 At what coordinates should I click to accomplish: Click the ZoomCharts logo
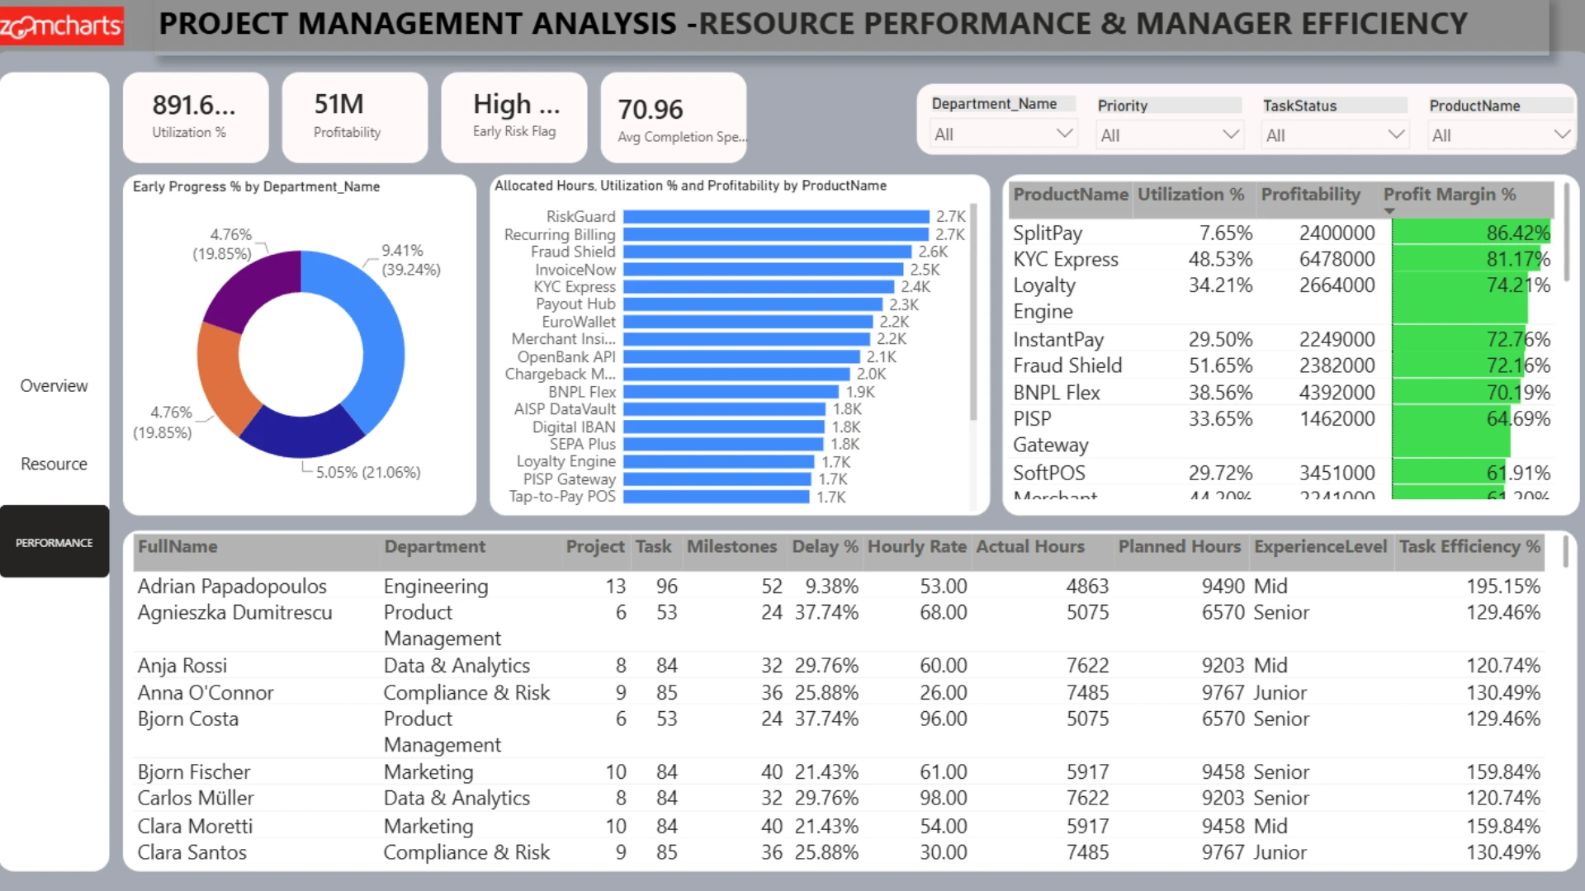tap(62, 26)
